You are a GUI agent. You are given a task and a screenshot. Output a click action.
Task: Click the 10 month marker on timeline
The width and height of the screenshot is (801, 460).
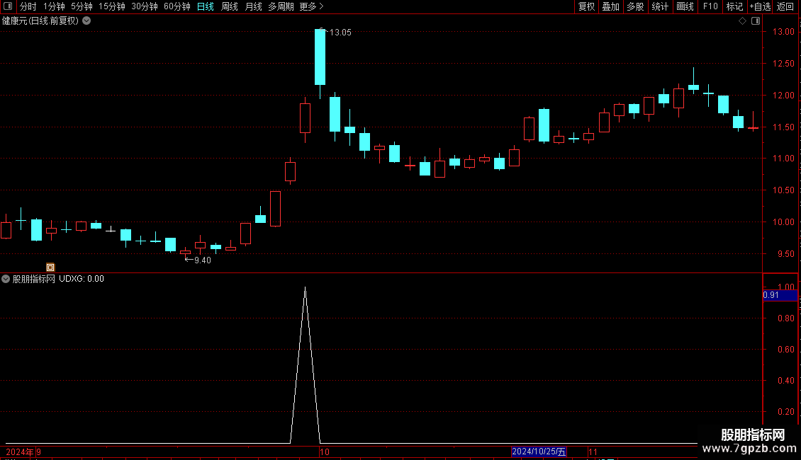point(325,452)
